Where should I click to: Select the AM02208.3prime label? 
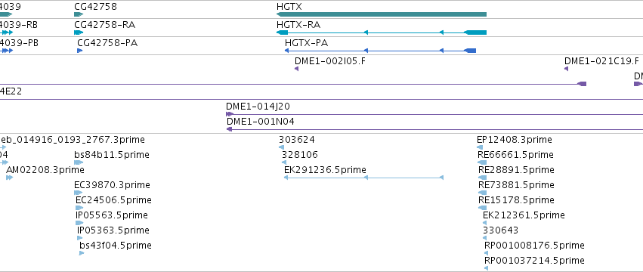45,169
